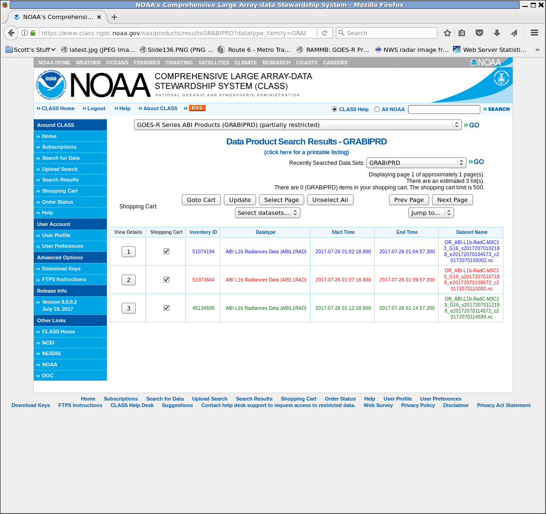Close the NOAA's Comprehensive browser tab
546x514 pixels.
(99, 17)
